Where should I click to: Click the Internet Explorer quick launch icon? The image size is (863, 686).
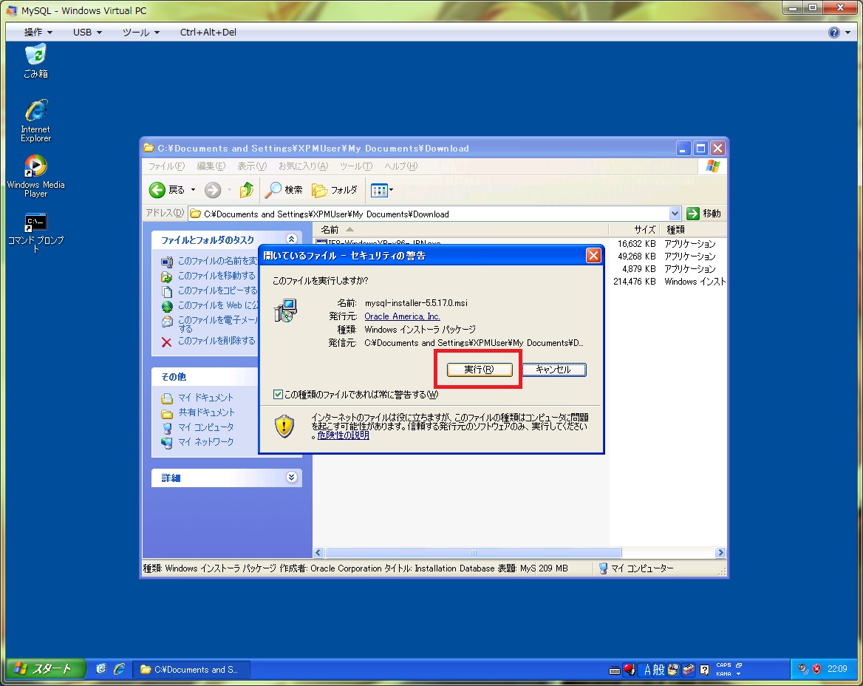[x=120, y=669]
